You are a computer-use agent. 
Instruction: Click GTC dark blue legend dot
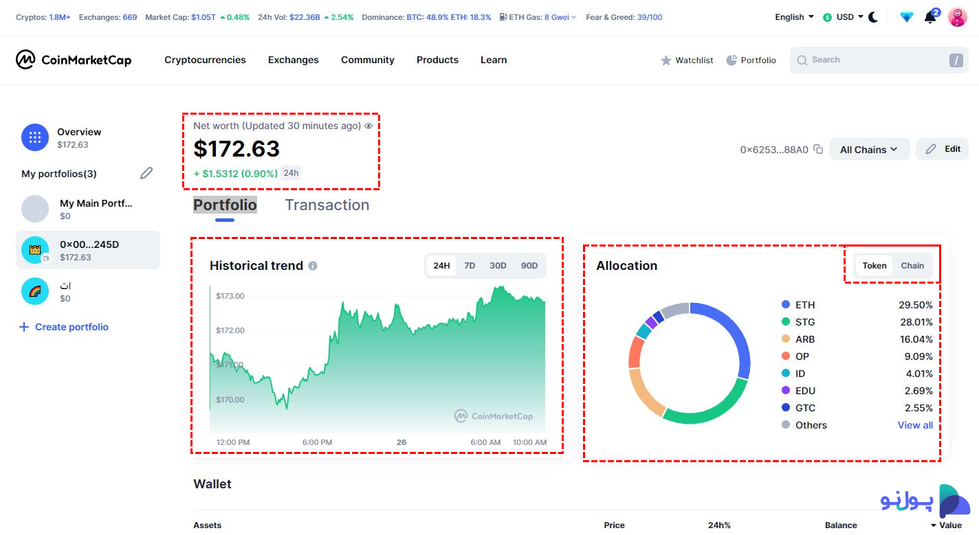[x=786, y=407]
